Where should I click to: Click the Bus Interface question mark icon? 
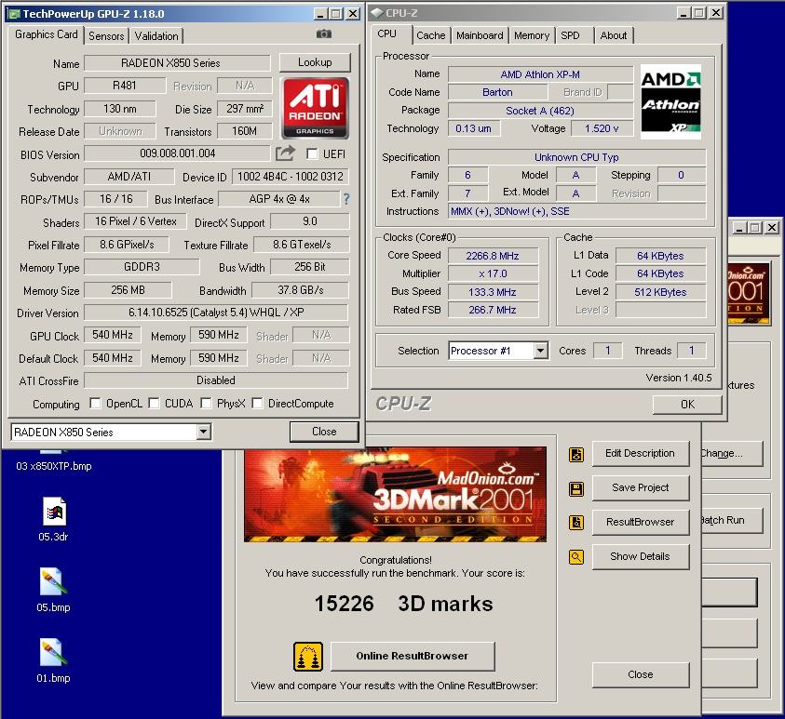[346, 199]
